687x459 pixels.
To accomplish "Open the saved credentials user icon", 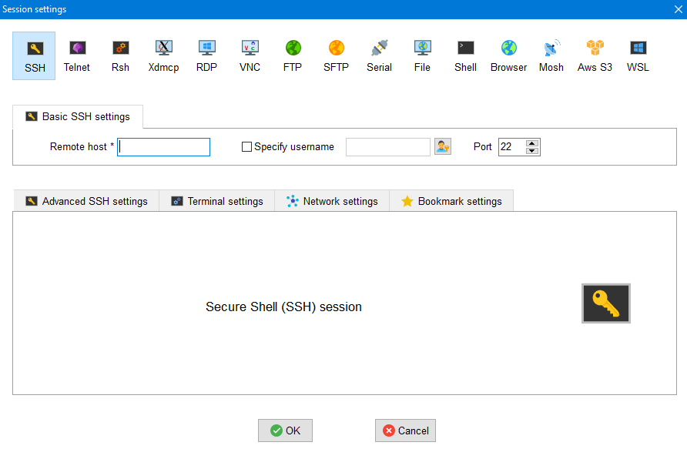I will click(x=443, y=147).
